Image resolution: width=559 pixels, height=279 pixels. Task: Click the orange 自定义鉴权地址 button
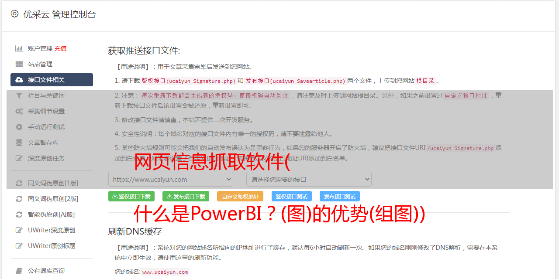240,196
